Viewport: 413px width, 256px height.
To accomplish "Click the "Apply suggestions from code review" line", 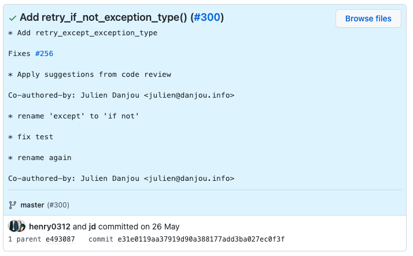I will click(x=90, y=75).
